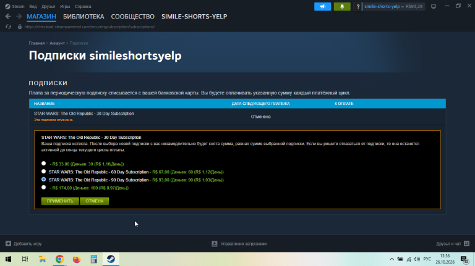Image resolution: width=475 pixels, height=266 pixels.
Task: Open notifications with the green bell
Action: coord(342,6)
